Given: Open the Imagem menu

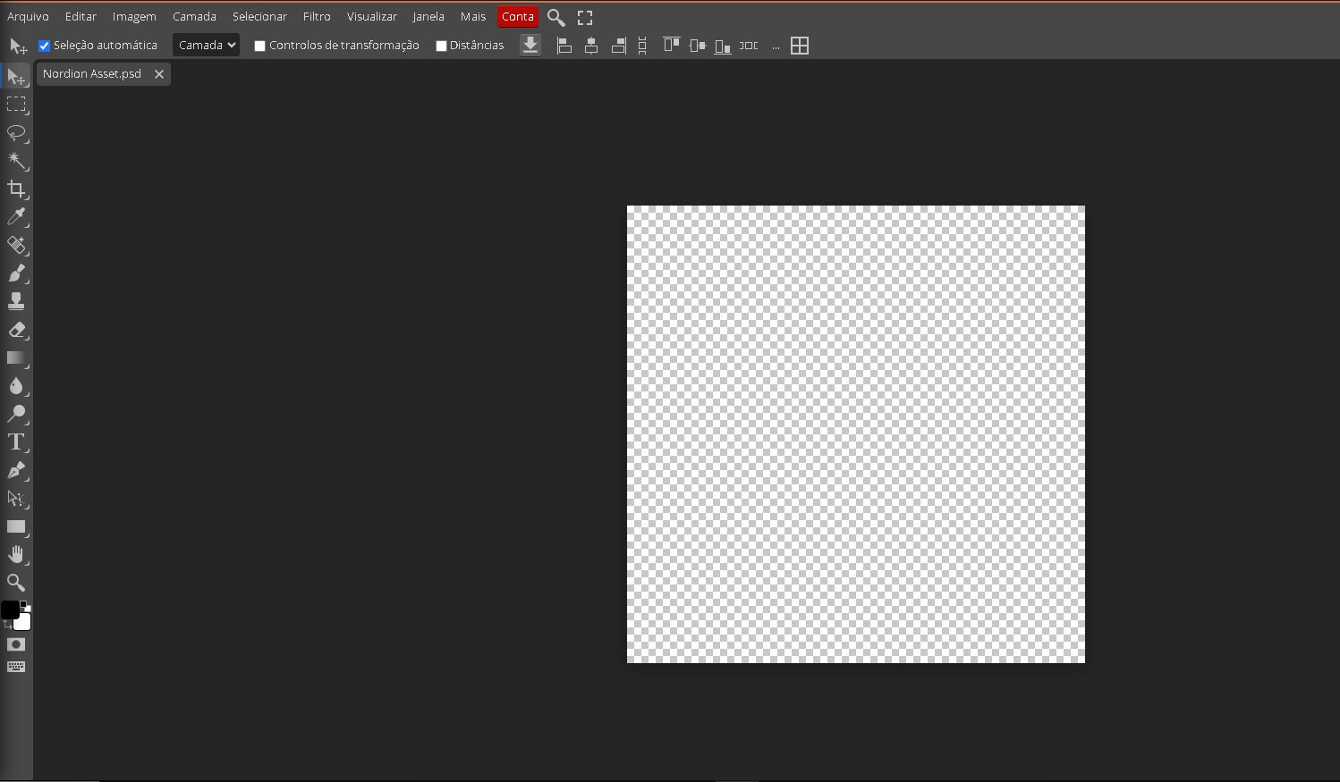Looking at the screenshot, I should 134,17.
